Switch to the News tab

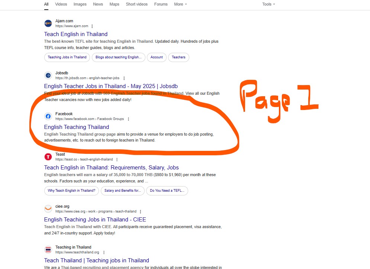pyautogui.click(x=98, y=4)
